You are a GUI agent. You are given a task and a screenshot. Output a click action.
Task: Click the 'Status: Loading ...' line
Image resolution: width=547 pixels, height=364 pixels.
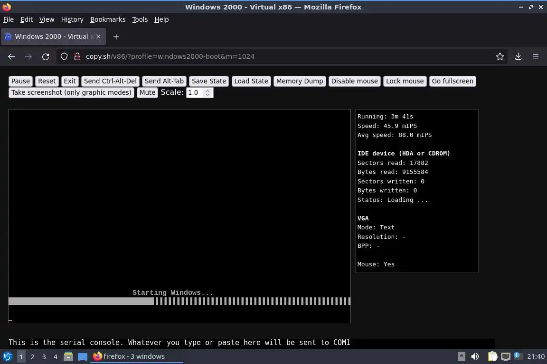(x=393, y=200)
